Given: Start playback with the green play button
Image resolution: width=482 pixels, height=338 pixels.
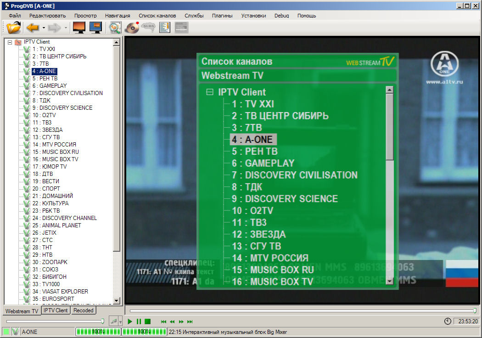Looking at the screenshot, I should coord(130,321).
